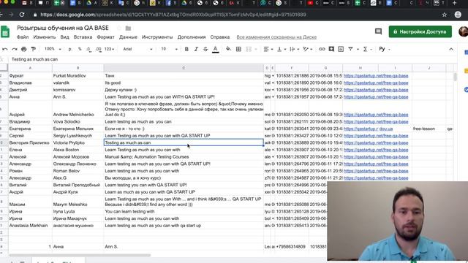This screenshot has width=468, height=263.
Task: Format as currency (р.)
Action: (x=70, y=49)
